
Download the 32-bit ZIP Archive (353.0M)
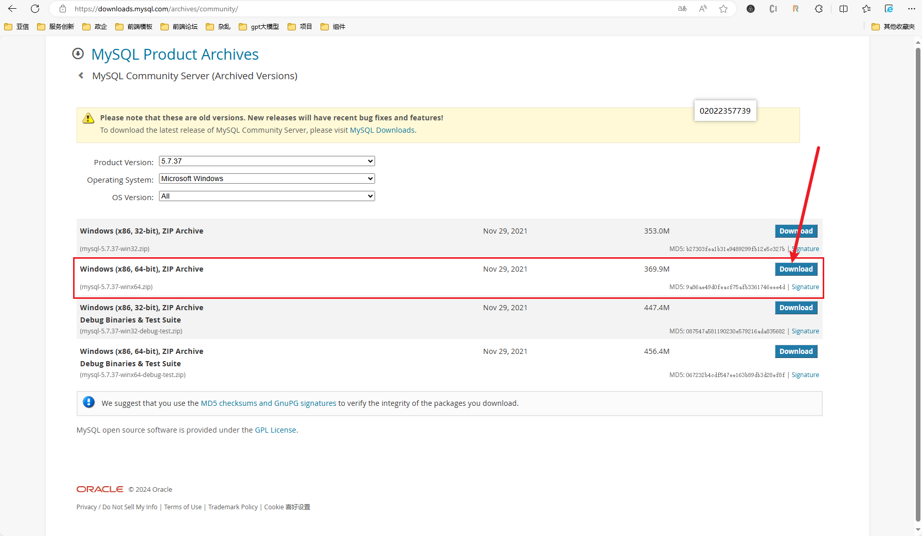pyautogui.click(x=796, y=231)
